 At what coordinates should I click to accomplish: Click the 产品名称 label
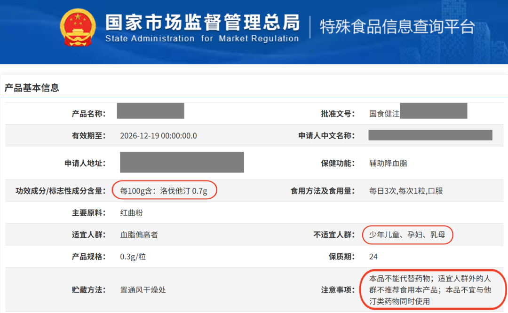click(88, 114)
